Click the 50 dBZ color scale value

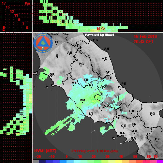tap(135, 156)
